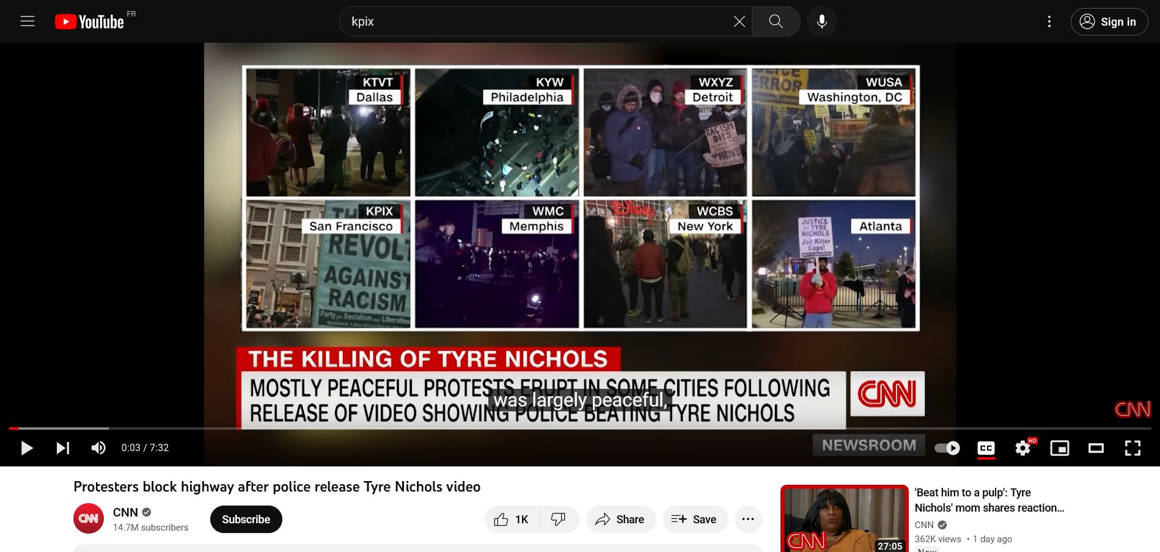Click the YouTube home logo
1160x552 pixels.
pyautogui.click(x=90, y=22)
